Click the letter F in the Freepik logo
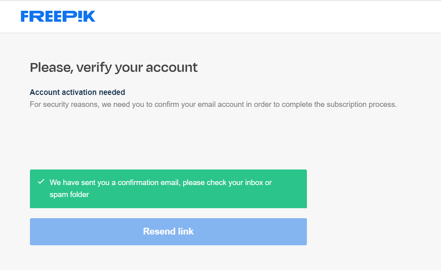This screenshot has width=441, height=270. pos(26,16)
